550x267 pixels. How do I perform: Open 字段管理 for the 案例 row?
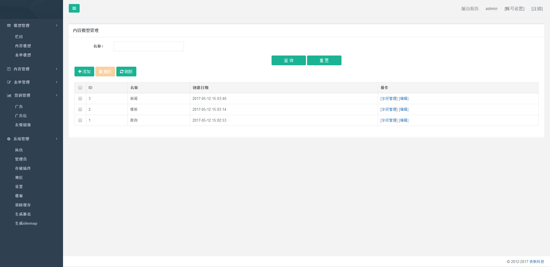click(x=389, y=120)
